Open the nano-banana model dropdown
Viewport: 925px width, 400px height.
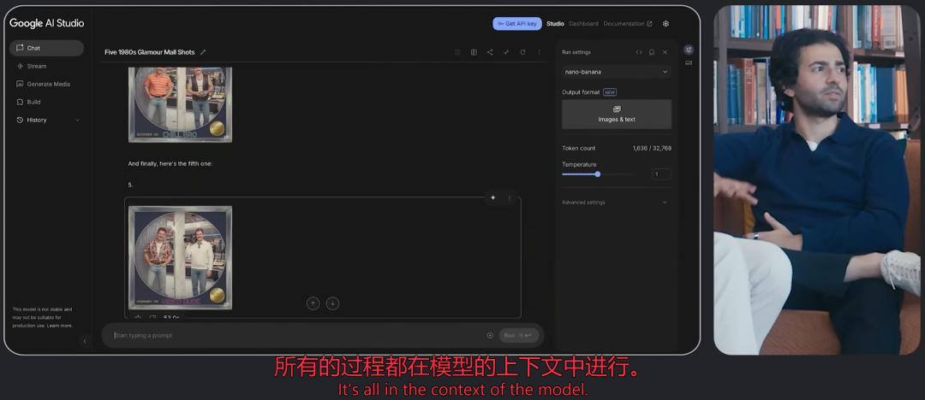point(617,72)
